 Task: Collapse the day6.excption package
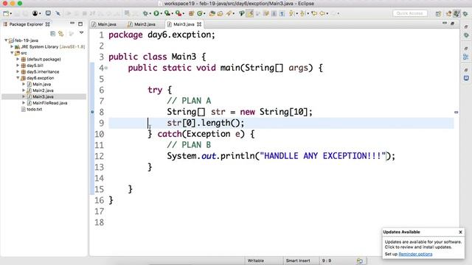[18, 78]
